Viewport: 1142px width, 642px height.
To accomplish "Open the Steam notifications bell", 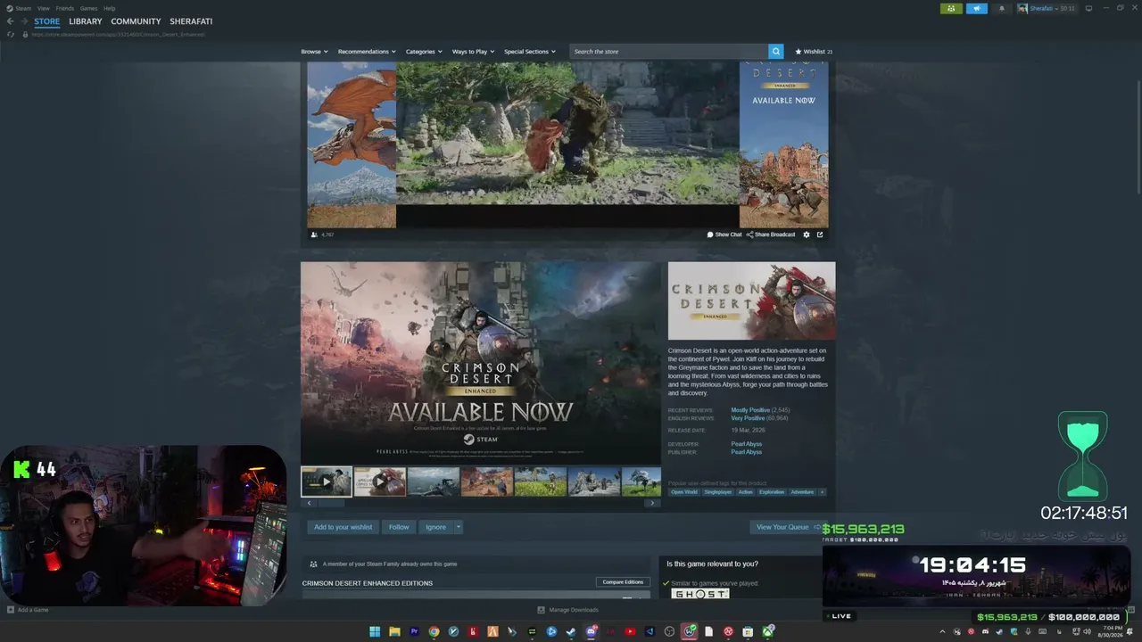I will (x=1001, y=8).
